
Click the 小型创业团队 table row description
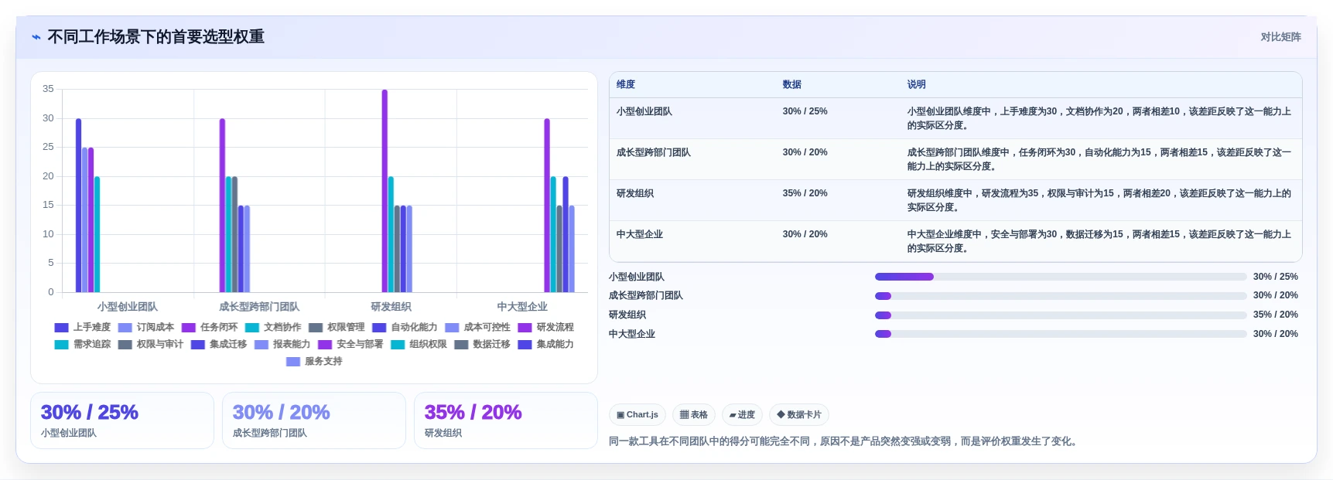pyautogui.click(x=1099, y=118)
